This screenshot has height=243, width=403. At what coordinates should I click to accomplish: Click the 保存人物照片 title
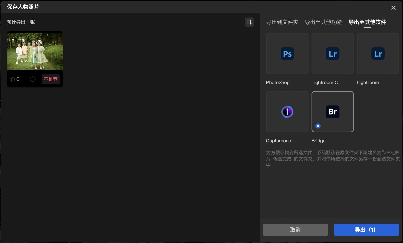point(23,7)
